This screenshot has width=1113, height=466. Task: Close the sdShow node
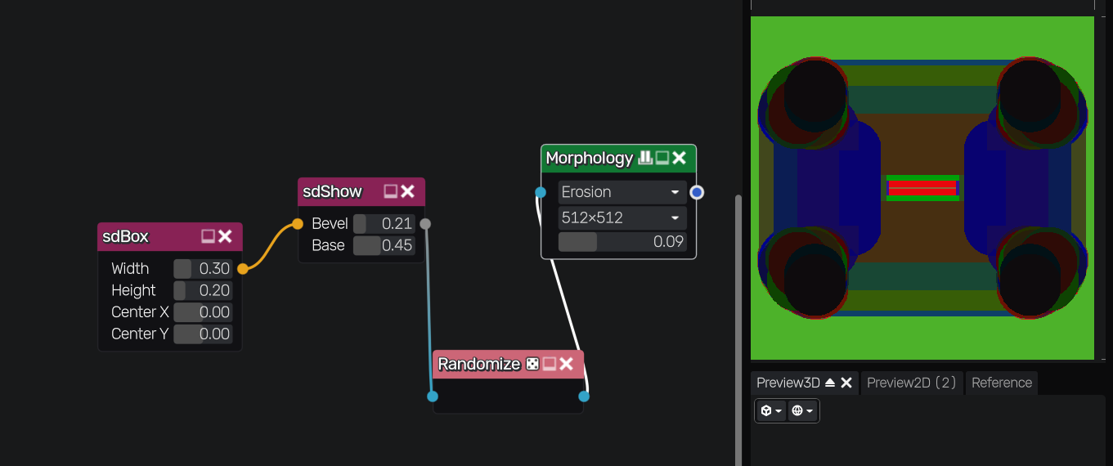[x=408, y=191]
